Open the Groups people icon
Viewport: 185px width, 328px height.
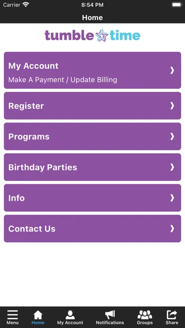145,315
